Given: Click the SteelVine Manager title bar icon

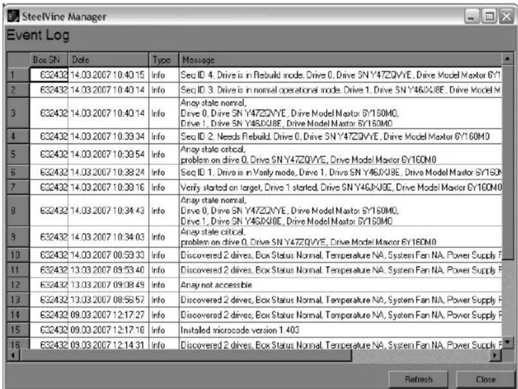Looking at the screenshot, I should coord(13,16).
